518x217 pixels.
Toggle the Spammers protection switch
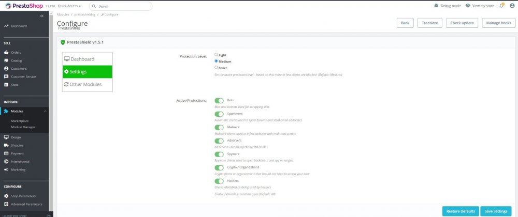coord(219,114)
